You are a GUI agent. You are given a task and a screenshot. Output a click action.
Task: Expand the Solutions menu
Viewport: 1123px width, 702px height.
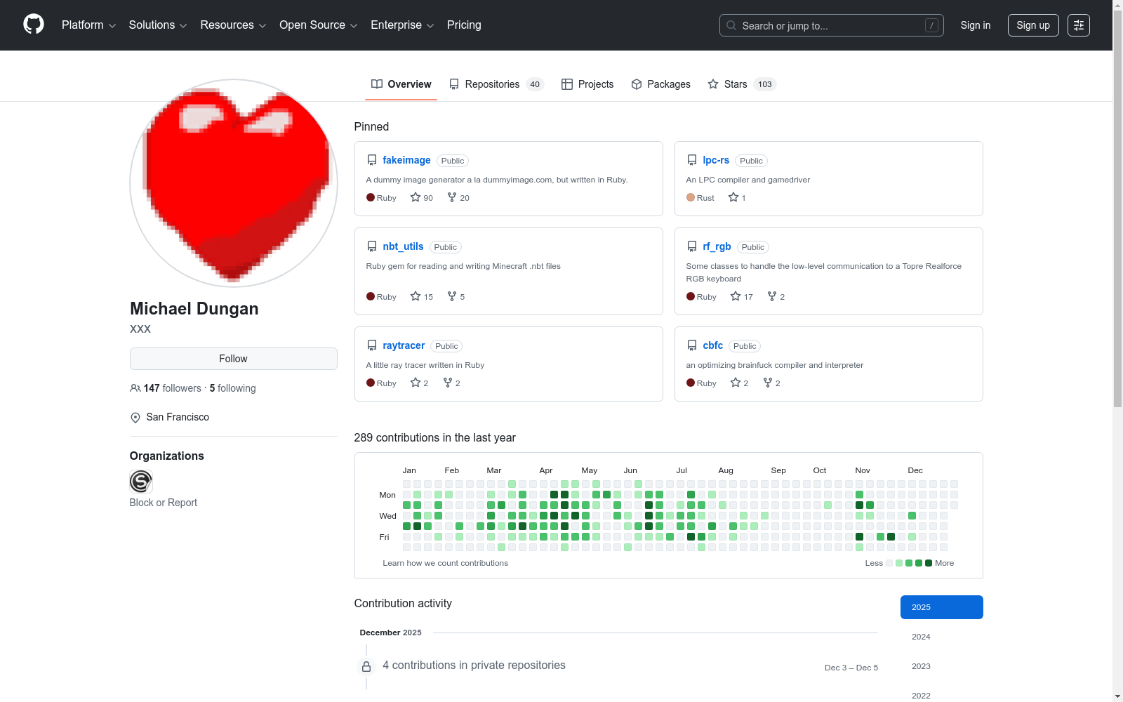pyautogui.click(x=158, y=25)
